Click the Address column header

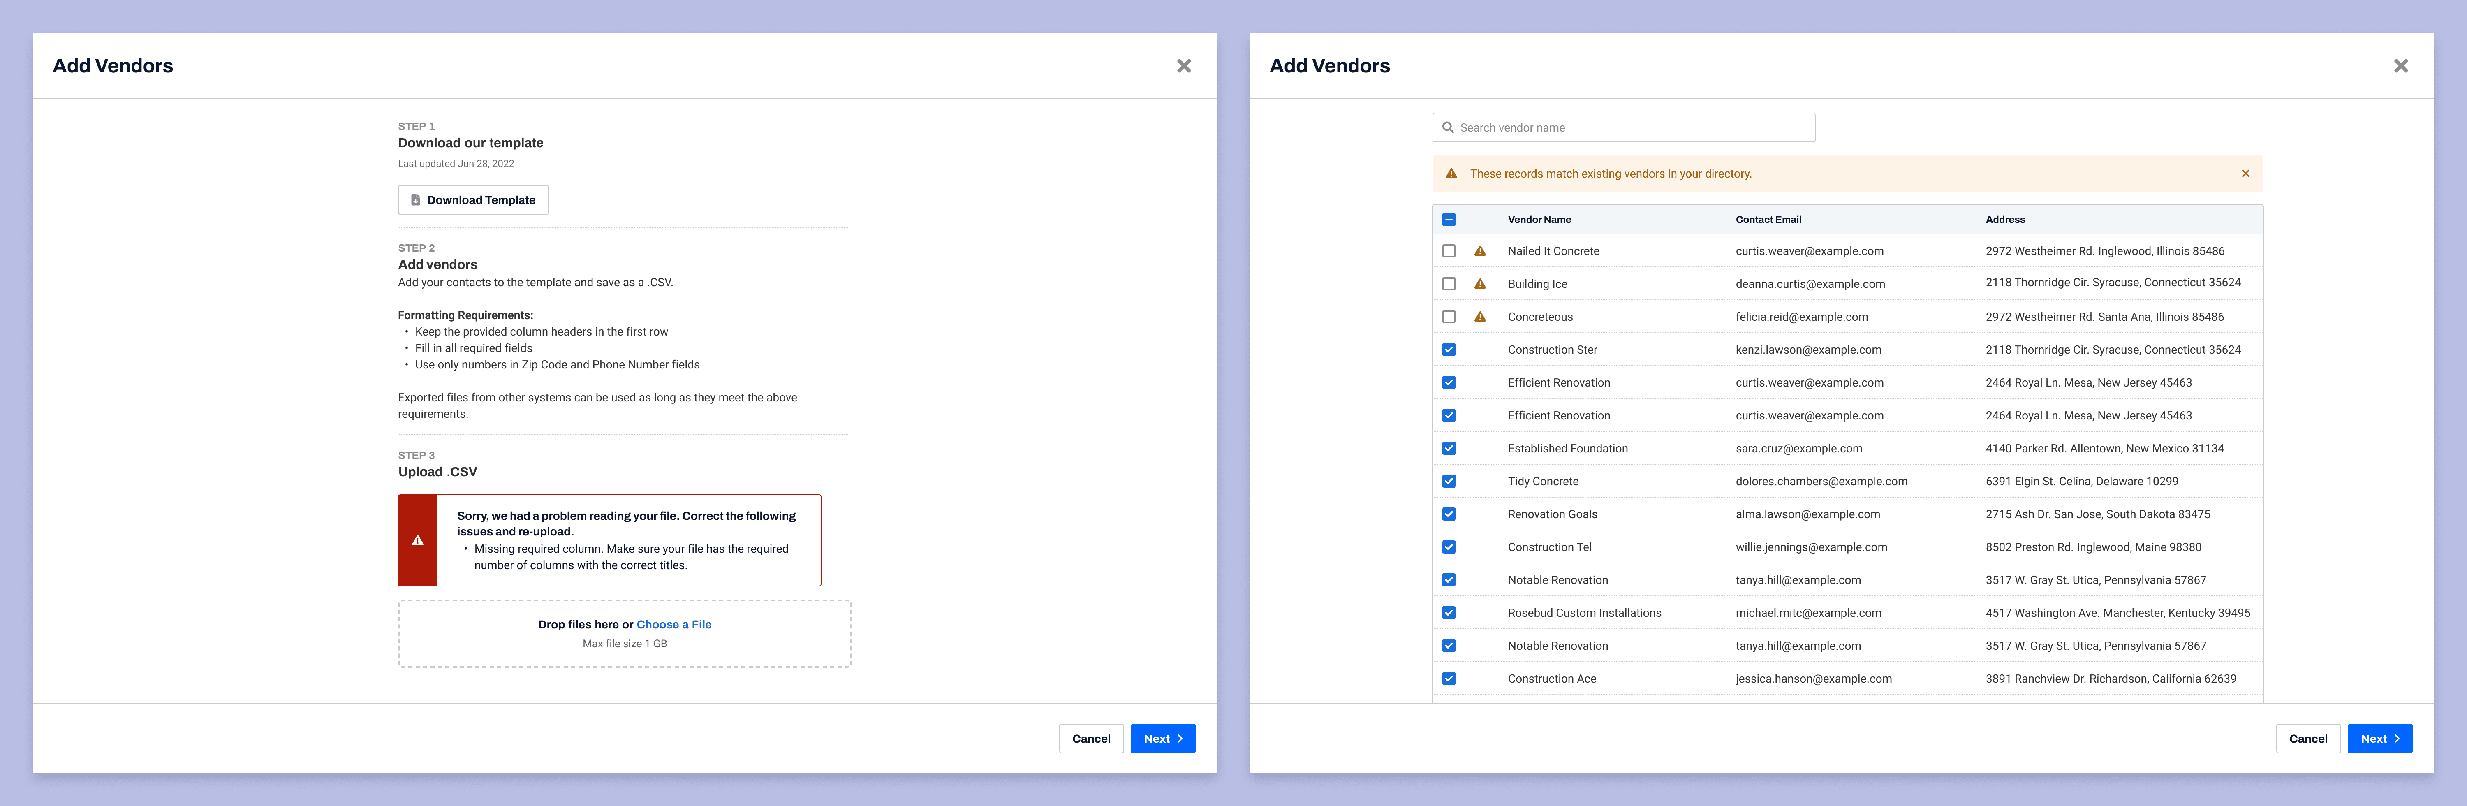2005,220
